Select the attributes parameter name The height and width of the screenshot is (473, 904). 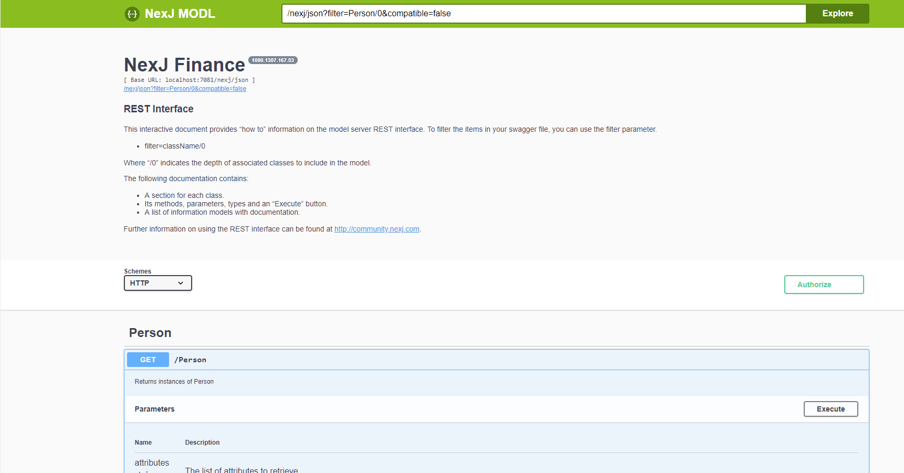pyautogui.click(x=152, y=463)
